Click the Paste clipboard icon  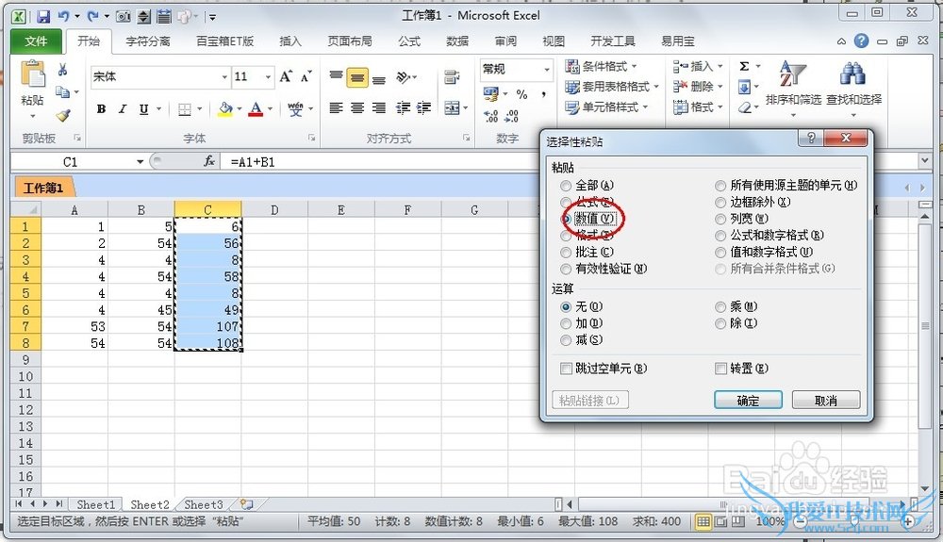[x=32, y=74]
